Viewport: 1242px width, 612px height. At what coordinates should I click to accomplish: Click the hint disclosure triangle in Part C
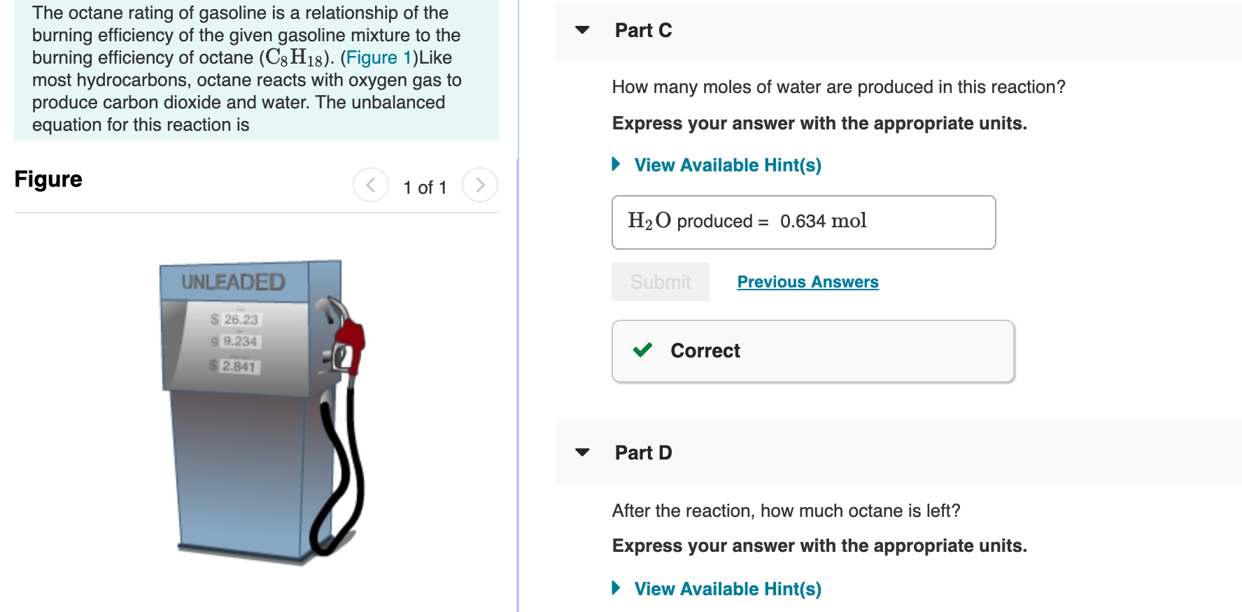point(616,164)
